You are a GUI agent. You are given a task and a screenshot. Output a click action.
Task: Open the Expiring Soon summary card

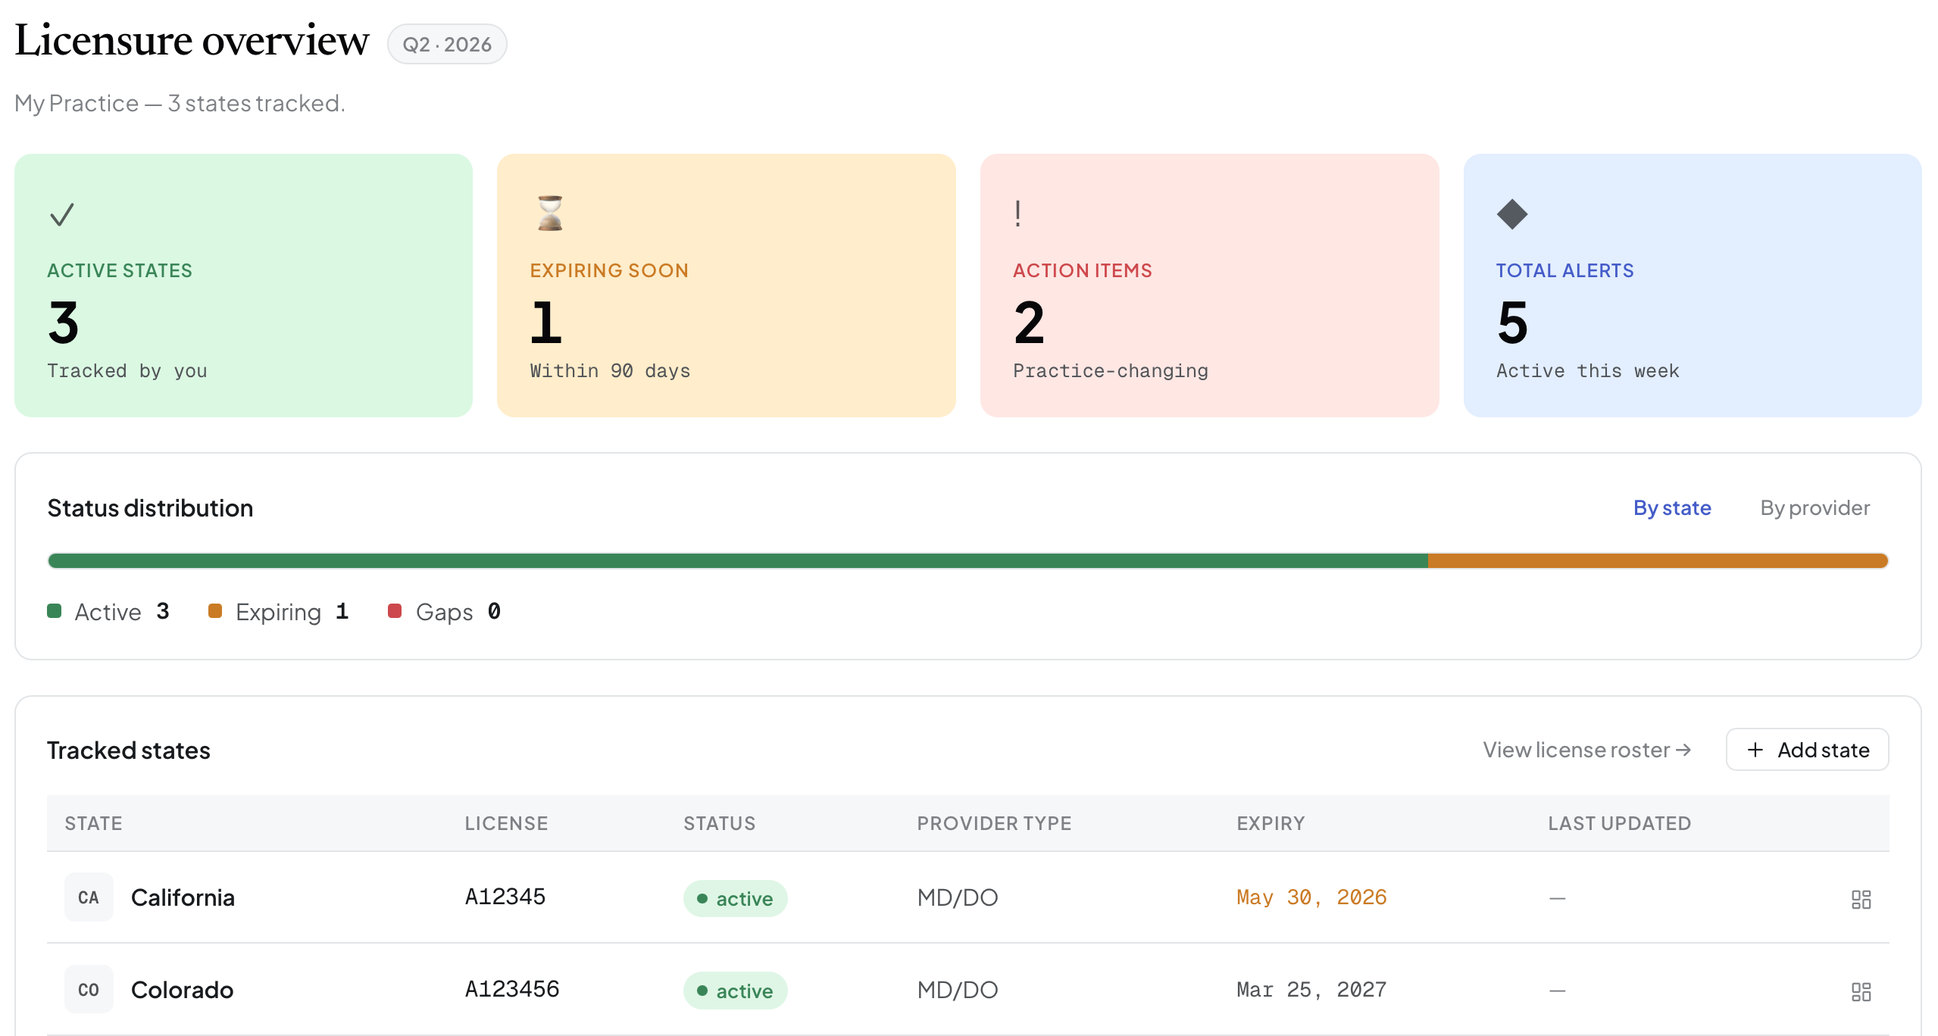727,286
